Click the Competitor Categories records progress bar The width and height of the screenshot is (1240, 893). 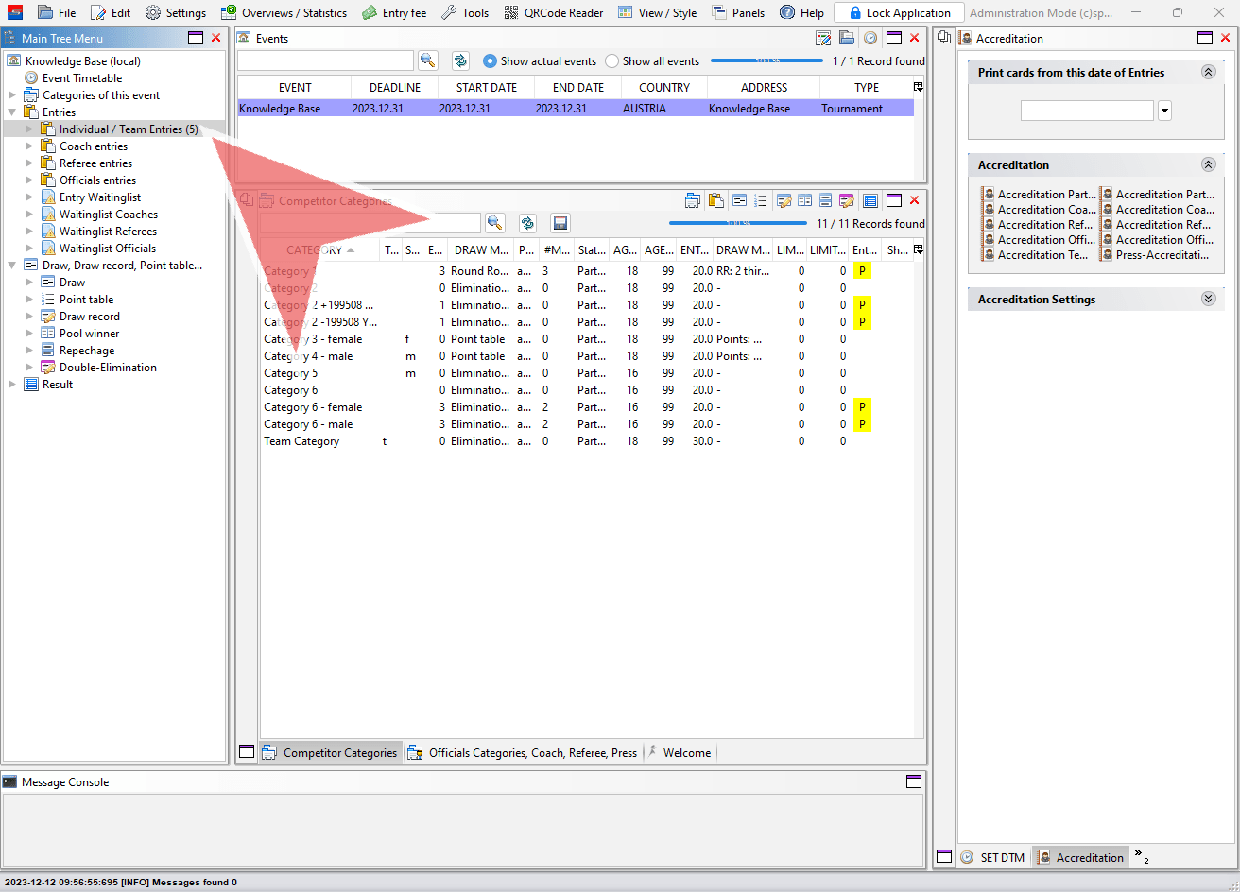(737, 224)
